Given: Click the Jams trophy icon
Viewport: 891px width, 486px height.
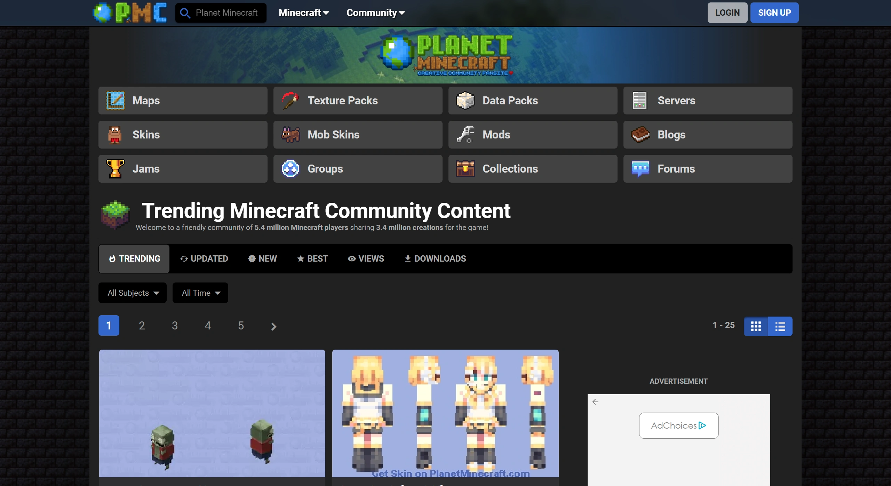Looking at the screenshot, I should coord(115,169).
